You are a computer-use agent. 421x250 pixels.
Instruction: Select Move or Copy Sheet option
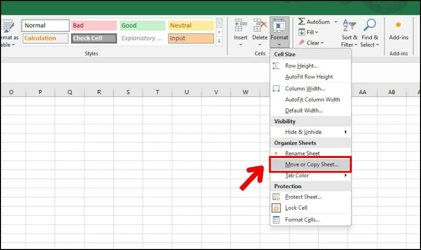(x=311, y=164)
